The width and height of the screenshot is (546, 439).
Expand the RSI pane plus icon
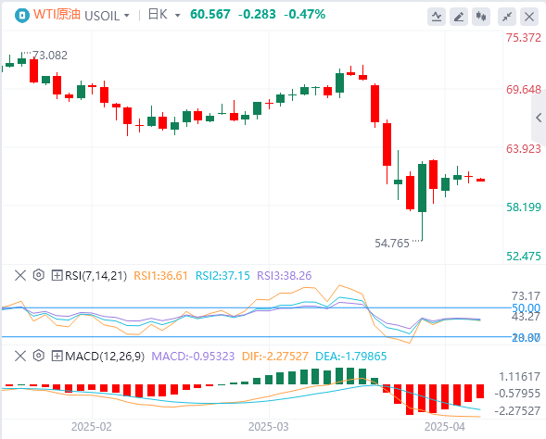click(x=57, y=275)
